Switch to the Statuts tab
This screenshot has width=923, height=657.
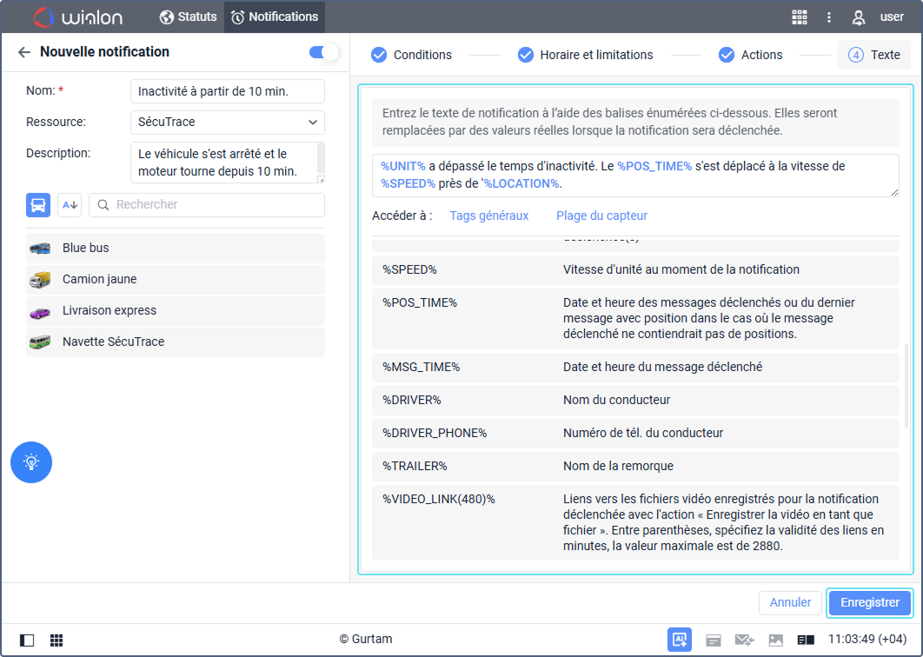tap(188, 17)
